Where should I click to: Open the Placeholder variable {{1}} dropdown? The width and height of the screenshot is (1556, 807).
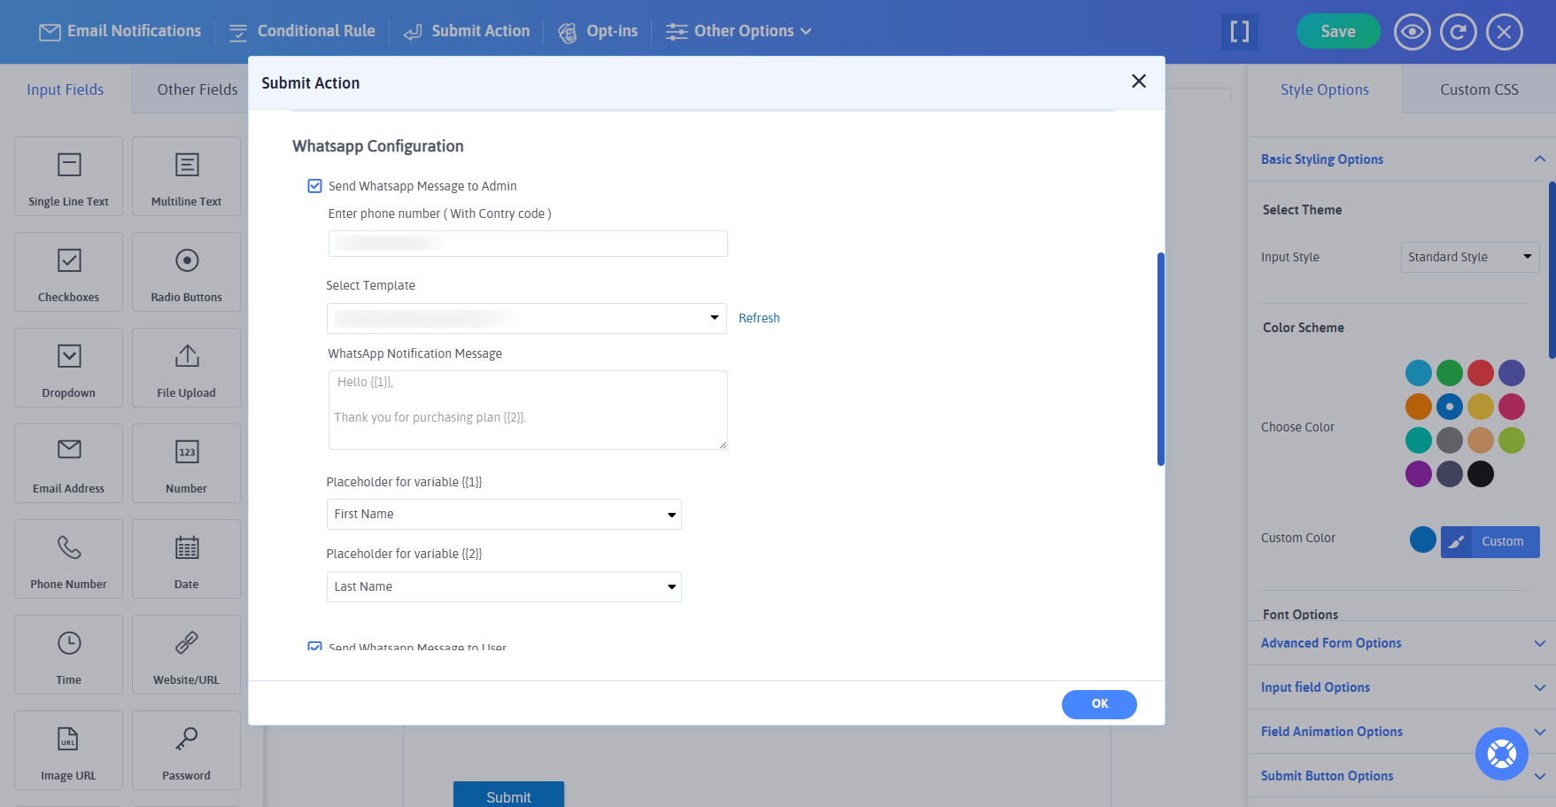pos(503,514)
